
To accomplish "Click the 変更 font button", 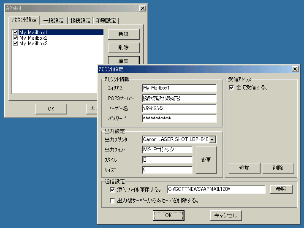I will tap(206, 160).
